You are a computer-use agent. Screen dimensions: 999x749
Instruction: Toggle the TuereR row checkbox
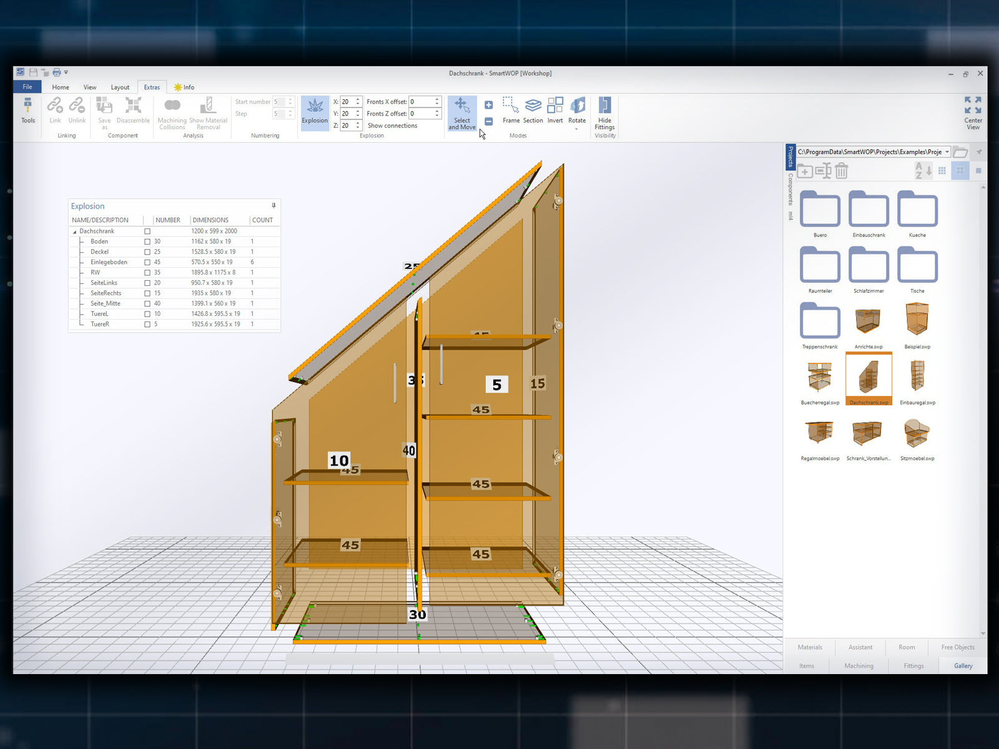click(x=147, y=325)
